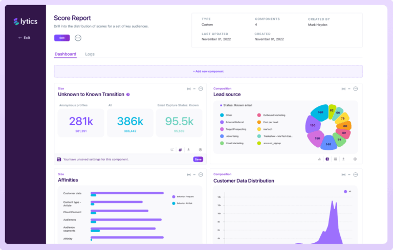
Task: Save the unsaved component settings
Action: tap(198, 160)
